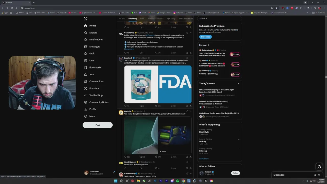Open more options on FearBuck post
327x184 pixels.
[x=190, y=58]
